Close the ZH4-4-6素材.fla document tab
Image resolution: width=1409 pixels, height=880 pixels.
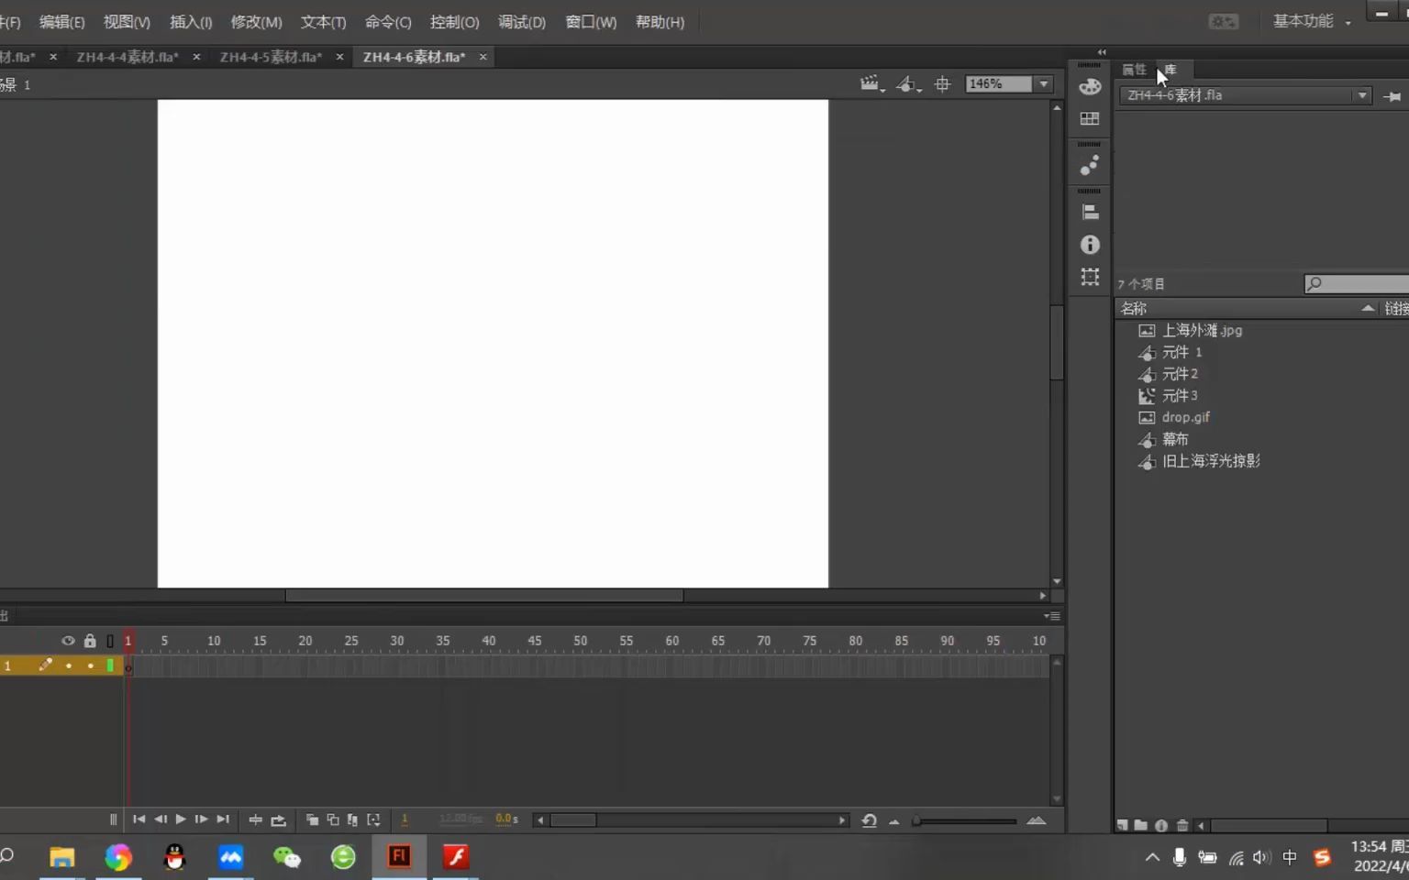click(x=483, y=57)
